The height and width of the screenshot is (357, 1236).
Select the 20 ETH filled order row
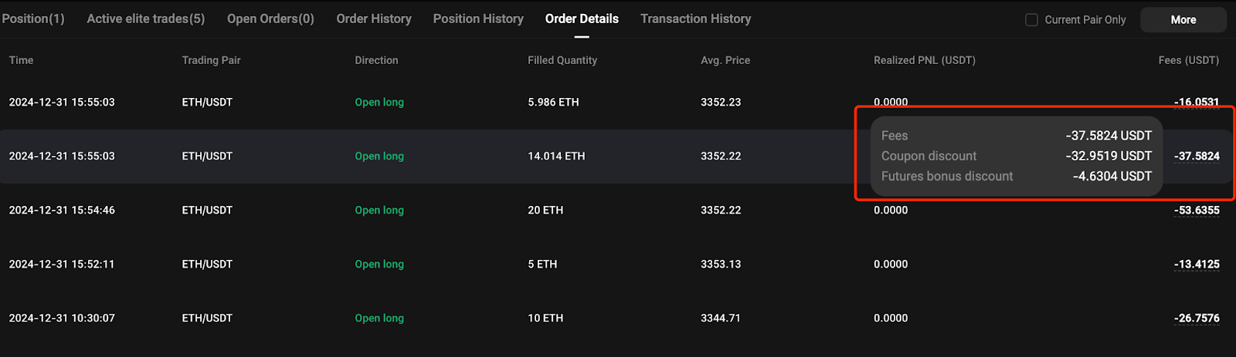tap(545, 210)
